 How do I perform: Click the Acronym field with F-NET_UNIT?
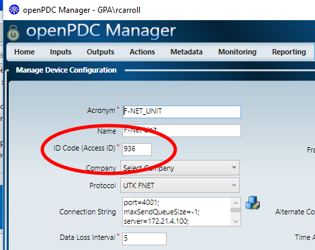coord(181,112)
